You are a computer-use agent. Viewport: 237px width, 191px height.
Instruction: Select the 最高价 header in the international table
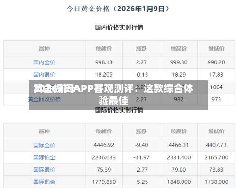tap(179, 131)
